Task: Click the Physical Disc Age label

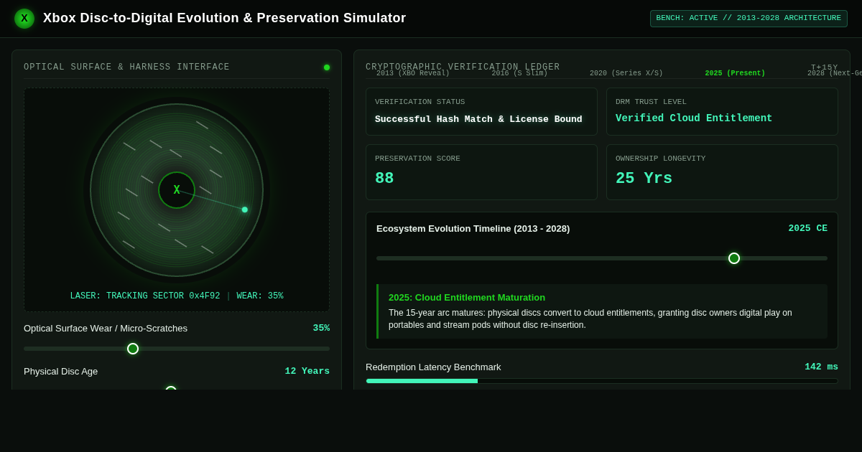Action: [61, 371]
